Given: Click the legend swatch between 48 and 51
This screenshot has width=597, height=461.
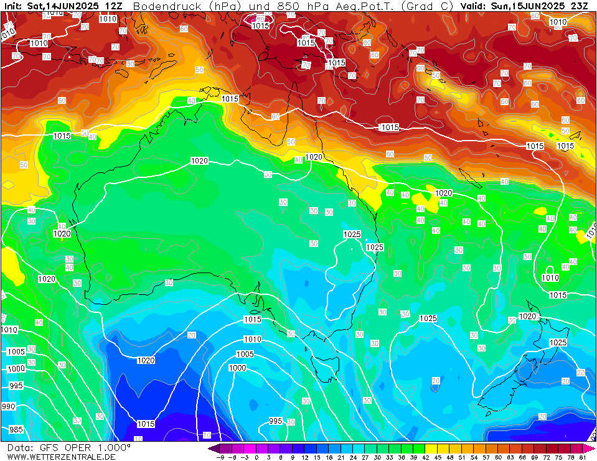Looking at the screenshot, I should click(456, 449).
